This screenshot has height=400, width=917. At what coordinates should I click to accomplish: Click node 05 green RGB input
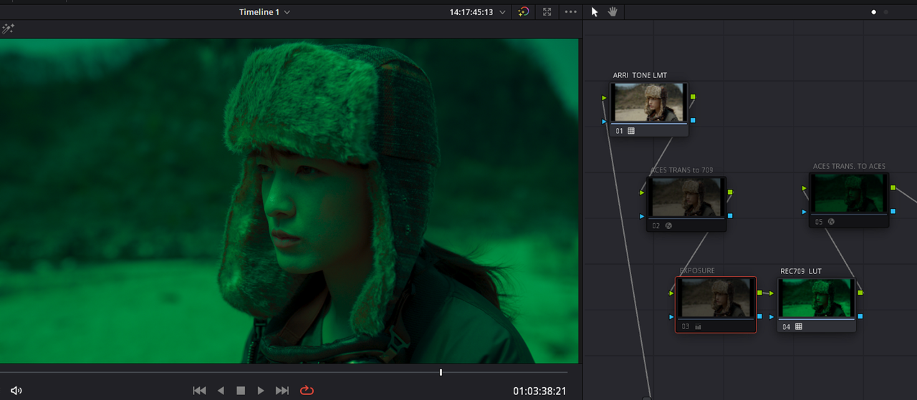point(805,188)
